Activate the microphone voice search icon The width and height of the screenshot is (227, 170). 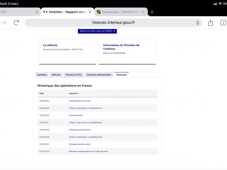pos(197,23)
